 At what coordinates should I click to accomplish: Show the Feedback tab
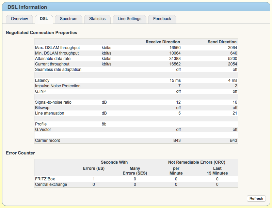click(162, 19)
